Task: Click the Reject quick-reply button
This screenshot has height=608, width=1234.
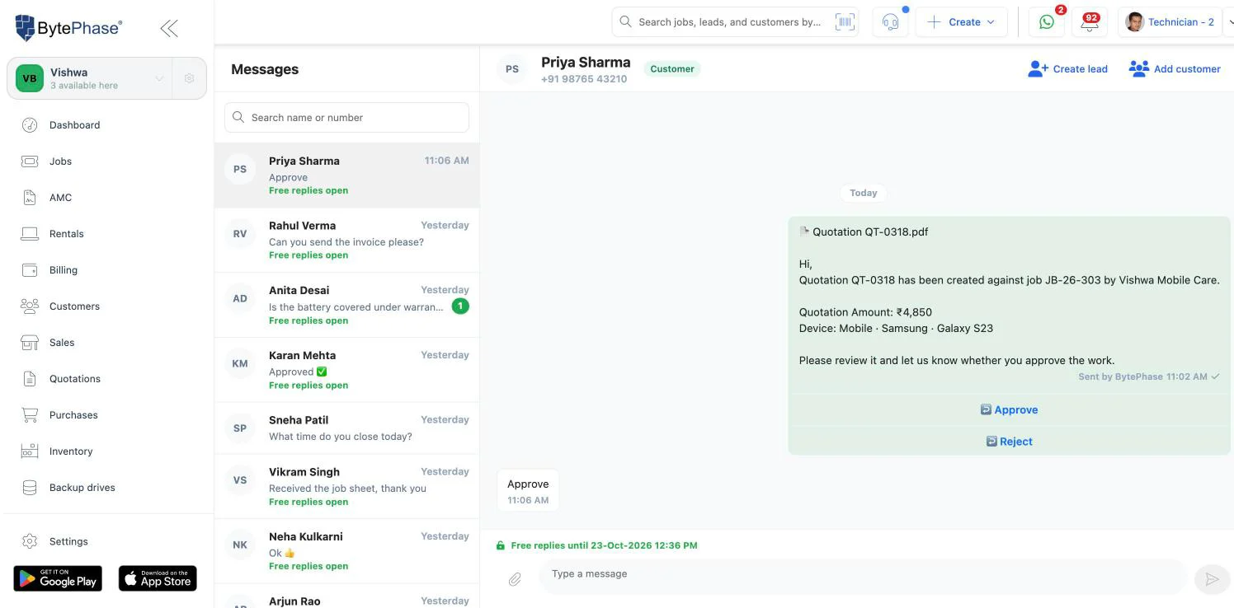Action: point(1009,442)
